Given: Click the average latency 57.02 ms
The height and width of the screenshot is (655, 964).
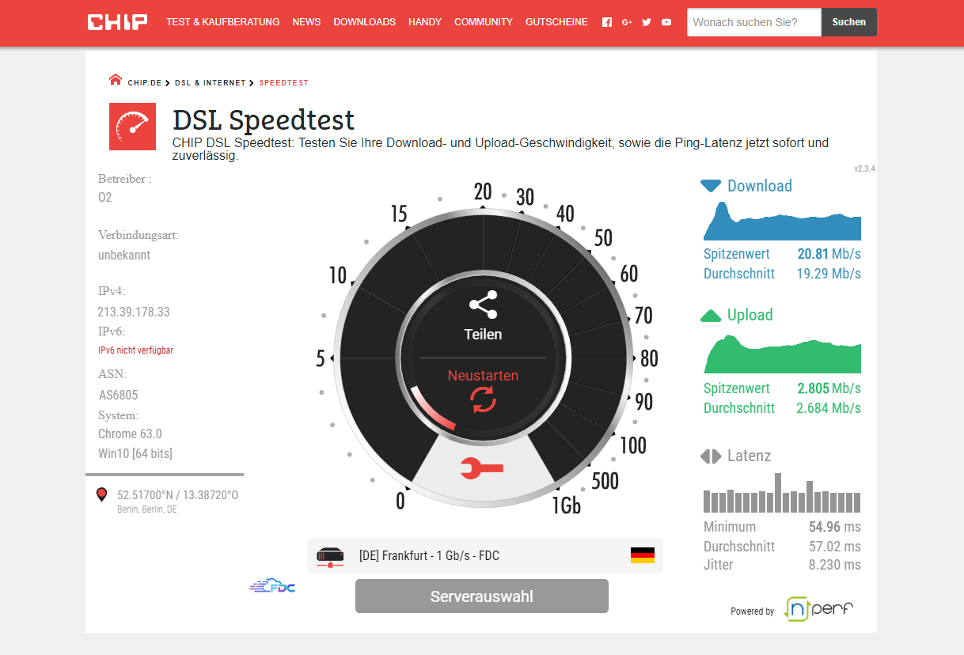Looking at the screenshot, I should 834,547.
